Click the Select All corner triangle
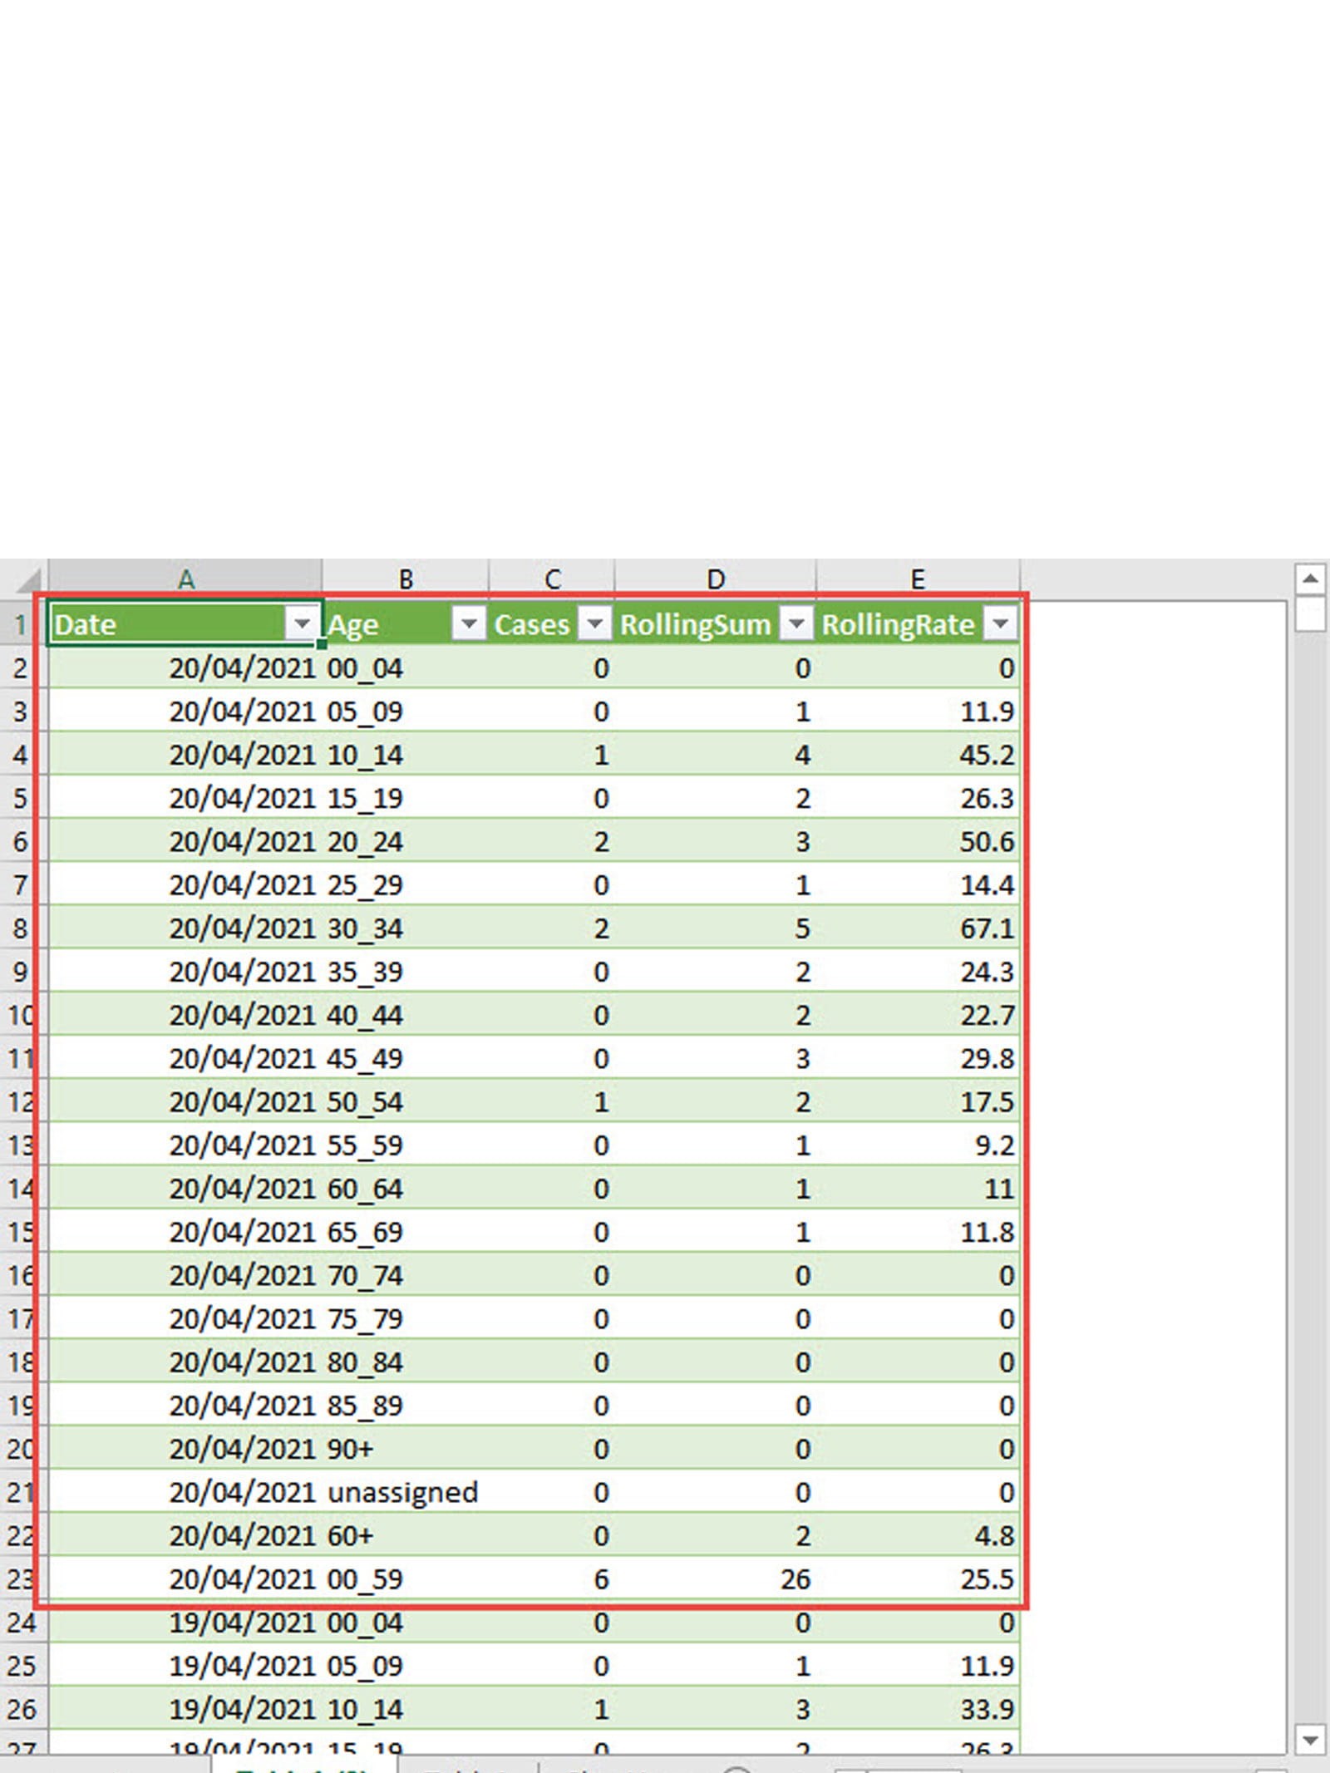This screenshot has width=1330, height=1773. [x=27, y=579]
